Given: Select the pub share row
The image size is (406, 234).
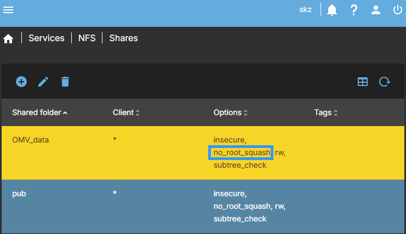Looking at the screenshot, I should 20,194.
